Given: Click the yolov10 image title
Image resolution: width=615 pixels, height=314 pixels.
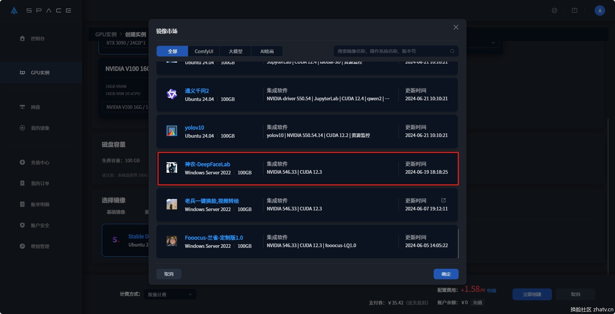Looking at the screenshot, I should point(194,128).
